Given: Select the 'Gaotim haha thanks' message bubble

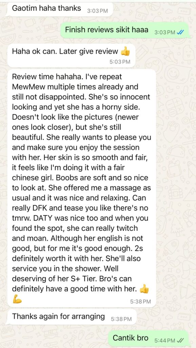Looking at the screenshot, I should pyautogui.click(x=60, y=9).
